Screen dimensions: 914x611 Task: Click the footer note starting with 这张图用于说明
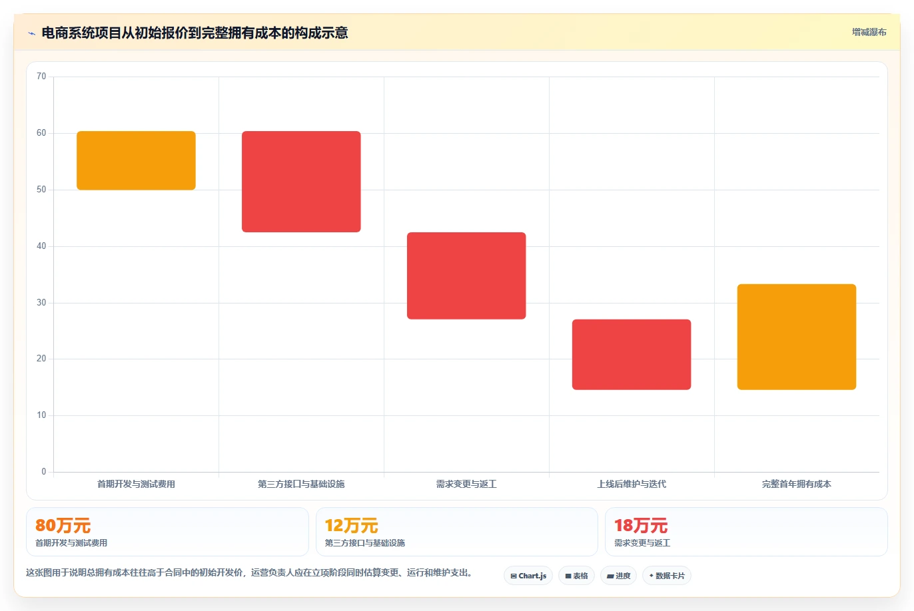coord(249,572)
